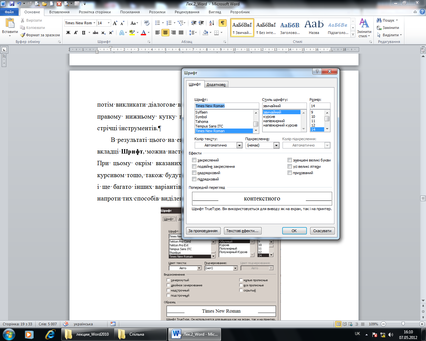Screen dimensions: 426x341
Task: Open Windows Media Player from taskbar
Action: pyautogui.click(x=29, y=334)
